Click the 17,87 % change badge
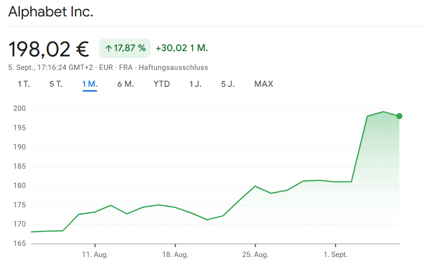424x270 pixels. (125, 48)
